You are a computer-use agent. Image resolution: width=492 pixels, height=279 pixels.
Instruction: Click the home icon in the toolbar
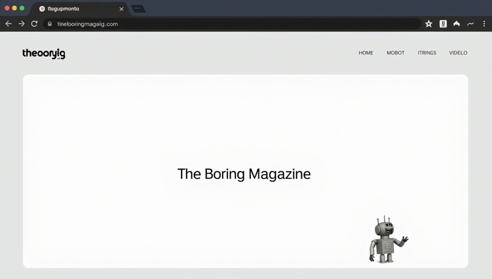pyautogui.click(x=456, y=24)
